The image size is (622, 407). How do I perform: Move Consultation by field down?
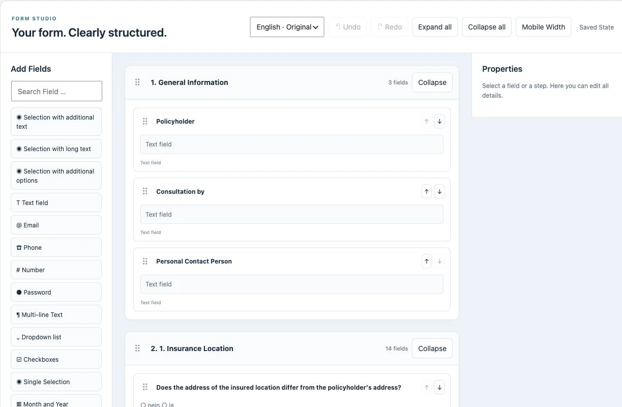click(x=439, y=192)
